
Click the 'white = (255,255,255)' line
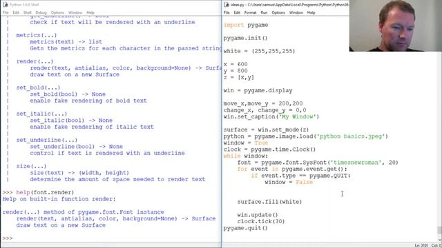pos(260,51)
